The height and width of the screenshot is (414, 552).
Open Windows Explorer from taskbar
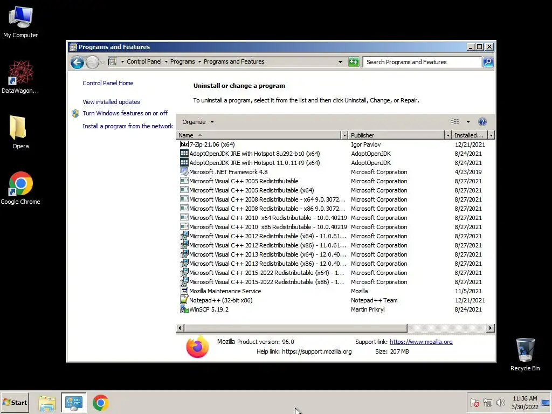click(x=47, y=403)
